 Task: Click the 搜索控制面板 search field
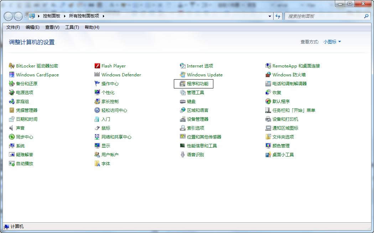click(324, 16)
